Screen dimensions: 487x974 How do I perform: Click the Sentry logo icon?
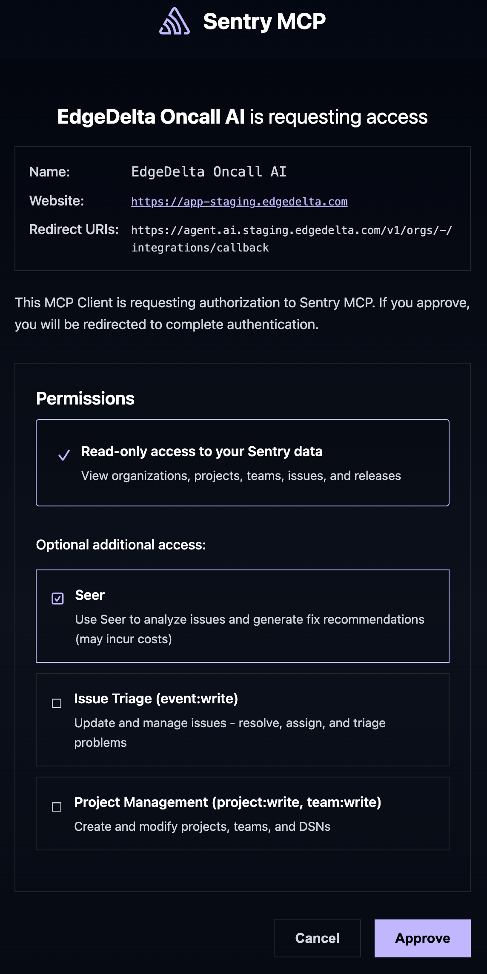(175, 21)
